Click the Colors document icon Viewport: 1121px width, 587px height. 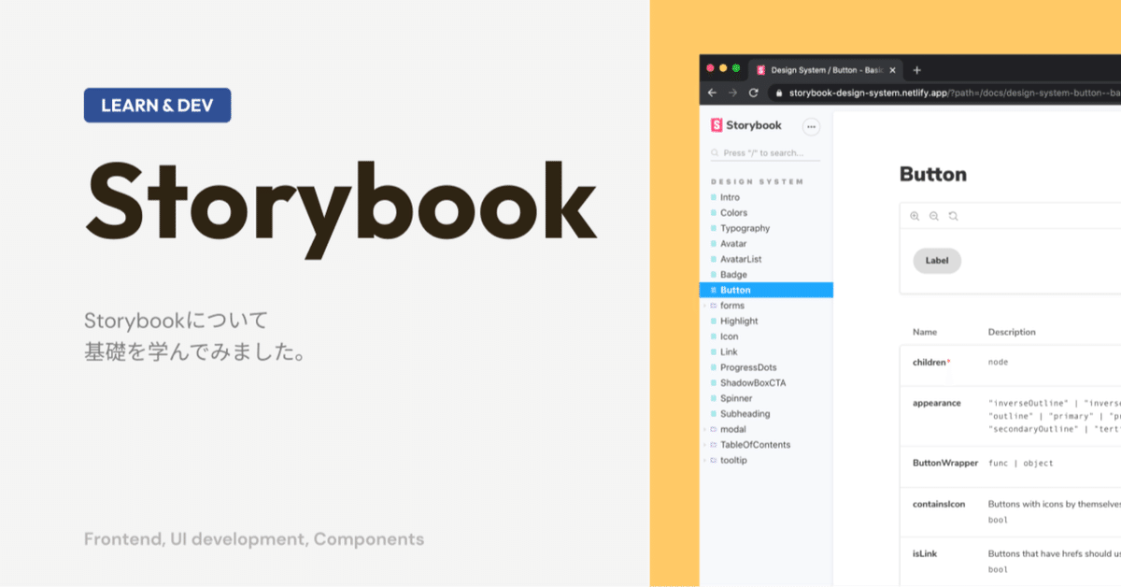[714, 213]
